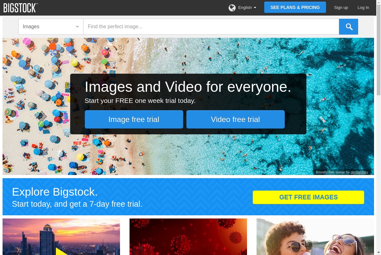The image size is (381, 255).
Task: Click the Images and Video for everyone headline
Action: 188,87
